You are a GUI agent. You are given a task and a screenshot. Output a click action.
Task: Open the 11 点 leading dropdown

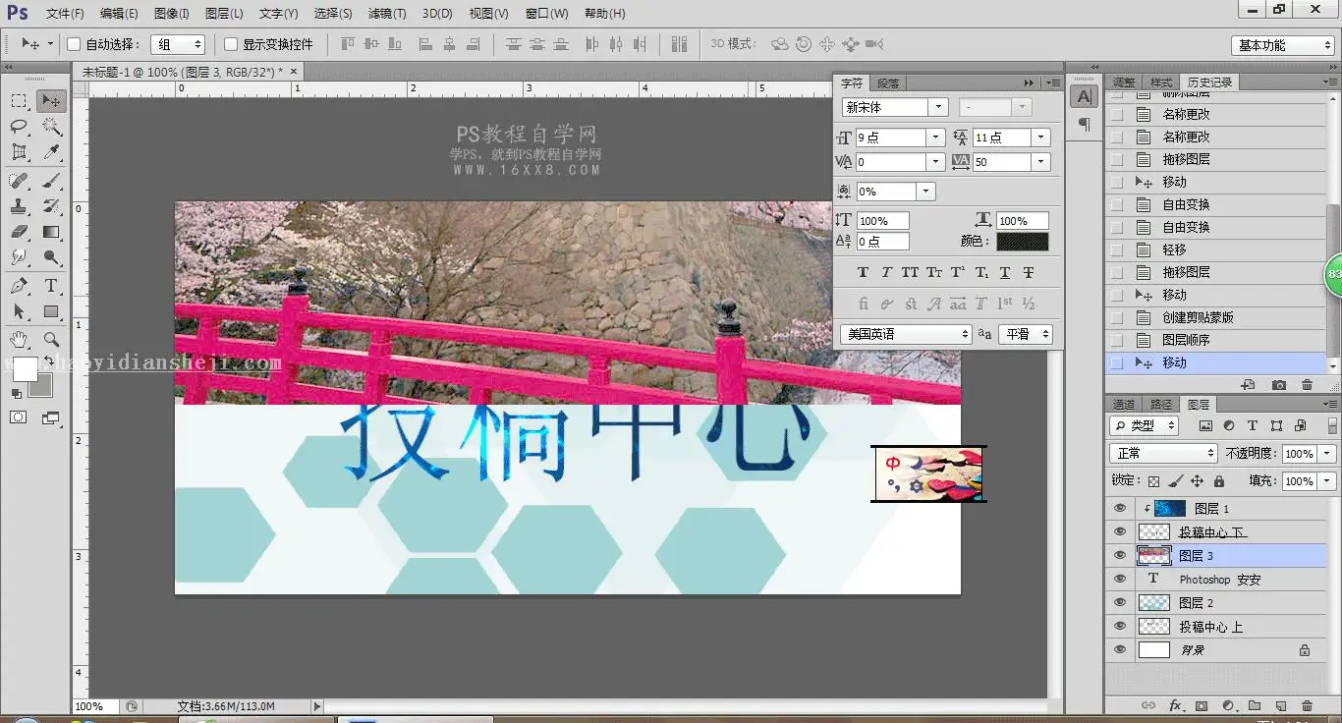[x=1041, y=138]
